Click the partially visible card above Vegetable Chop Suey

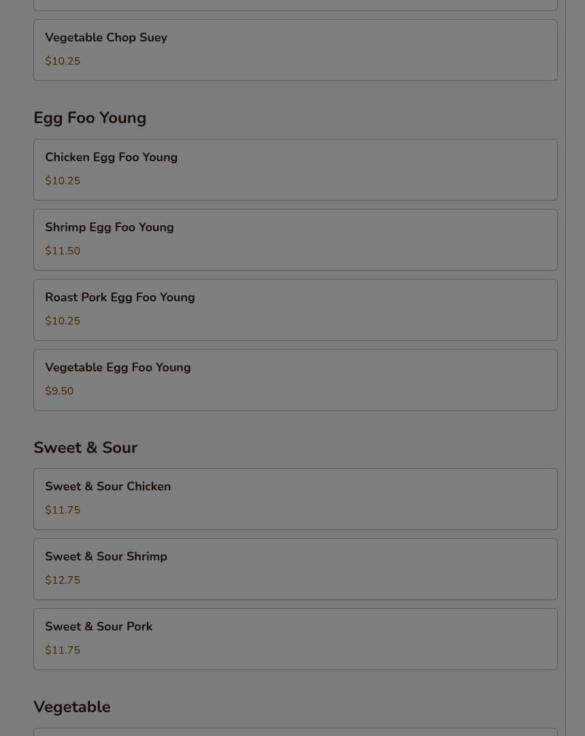pos(295,5)
